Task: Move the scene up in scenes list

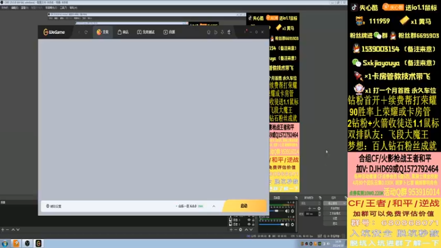Action: [13, 230]
